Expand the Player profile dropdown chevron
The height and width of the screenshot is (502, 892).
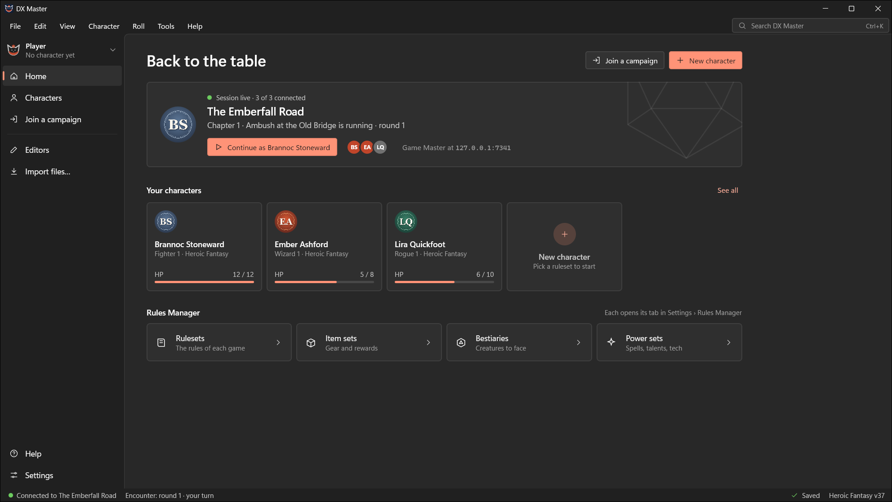(x=113, y=50)
